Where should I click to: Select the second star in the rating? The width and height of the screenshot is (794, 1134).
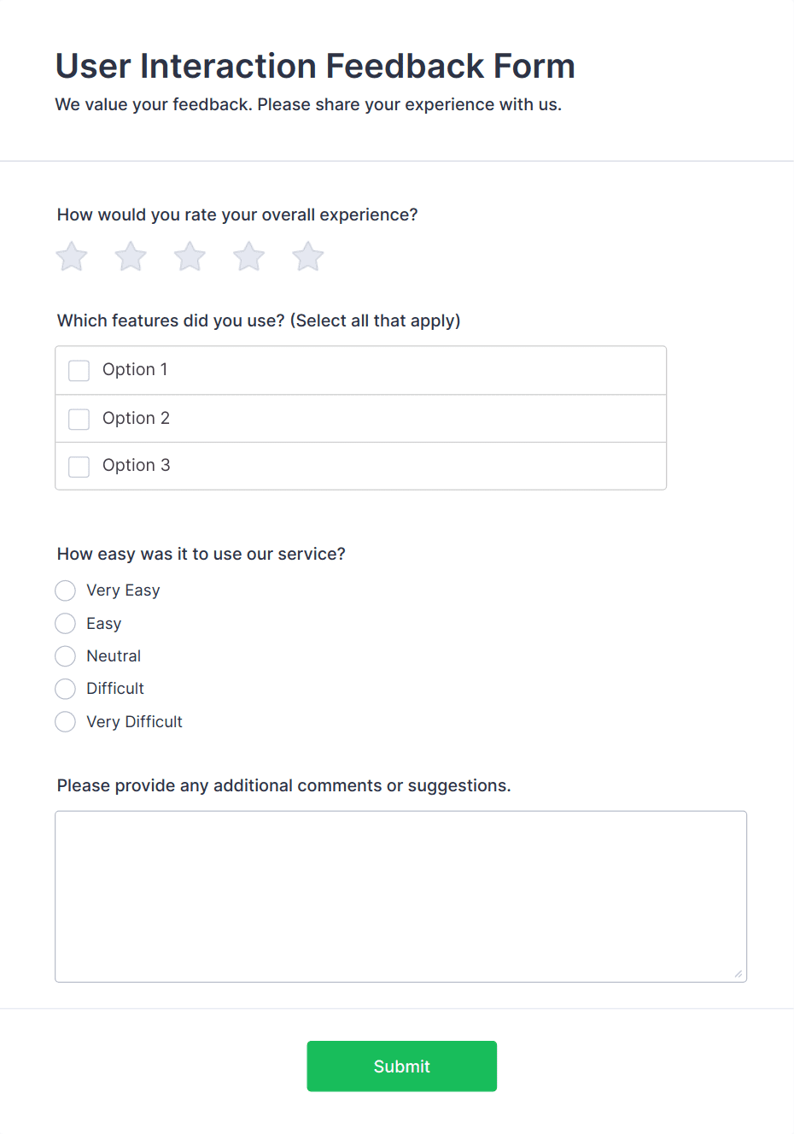[131, 256]
